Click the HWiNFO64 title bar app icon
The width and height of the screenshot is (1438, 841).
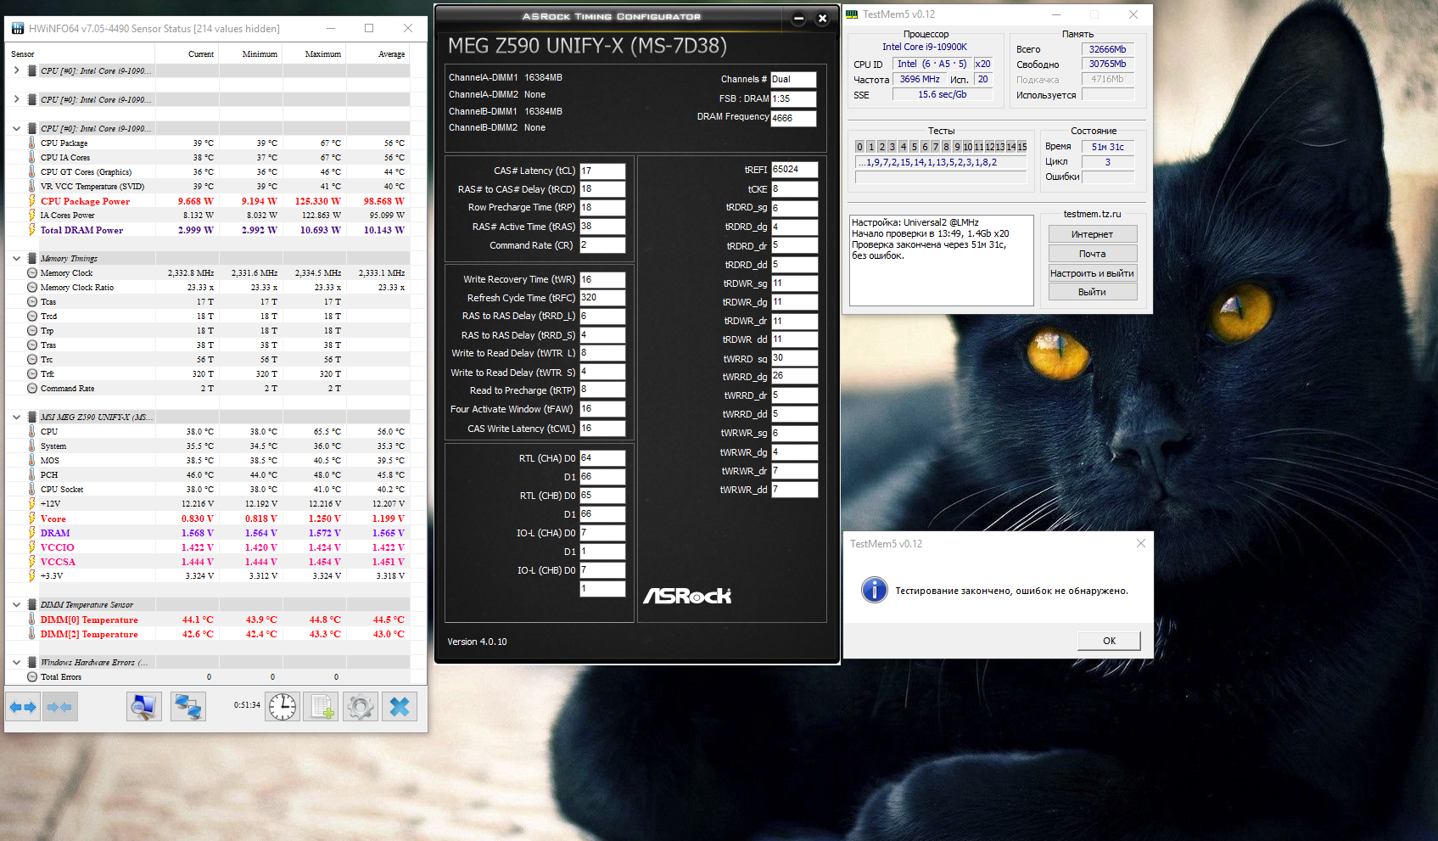[18, 28]
